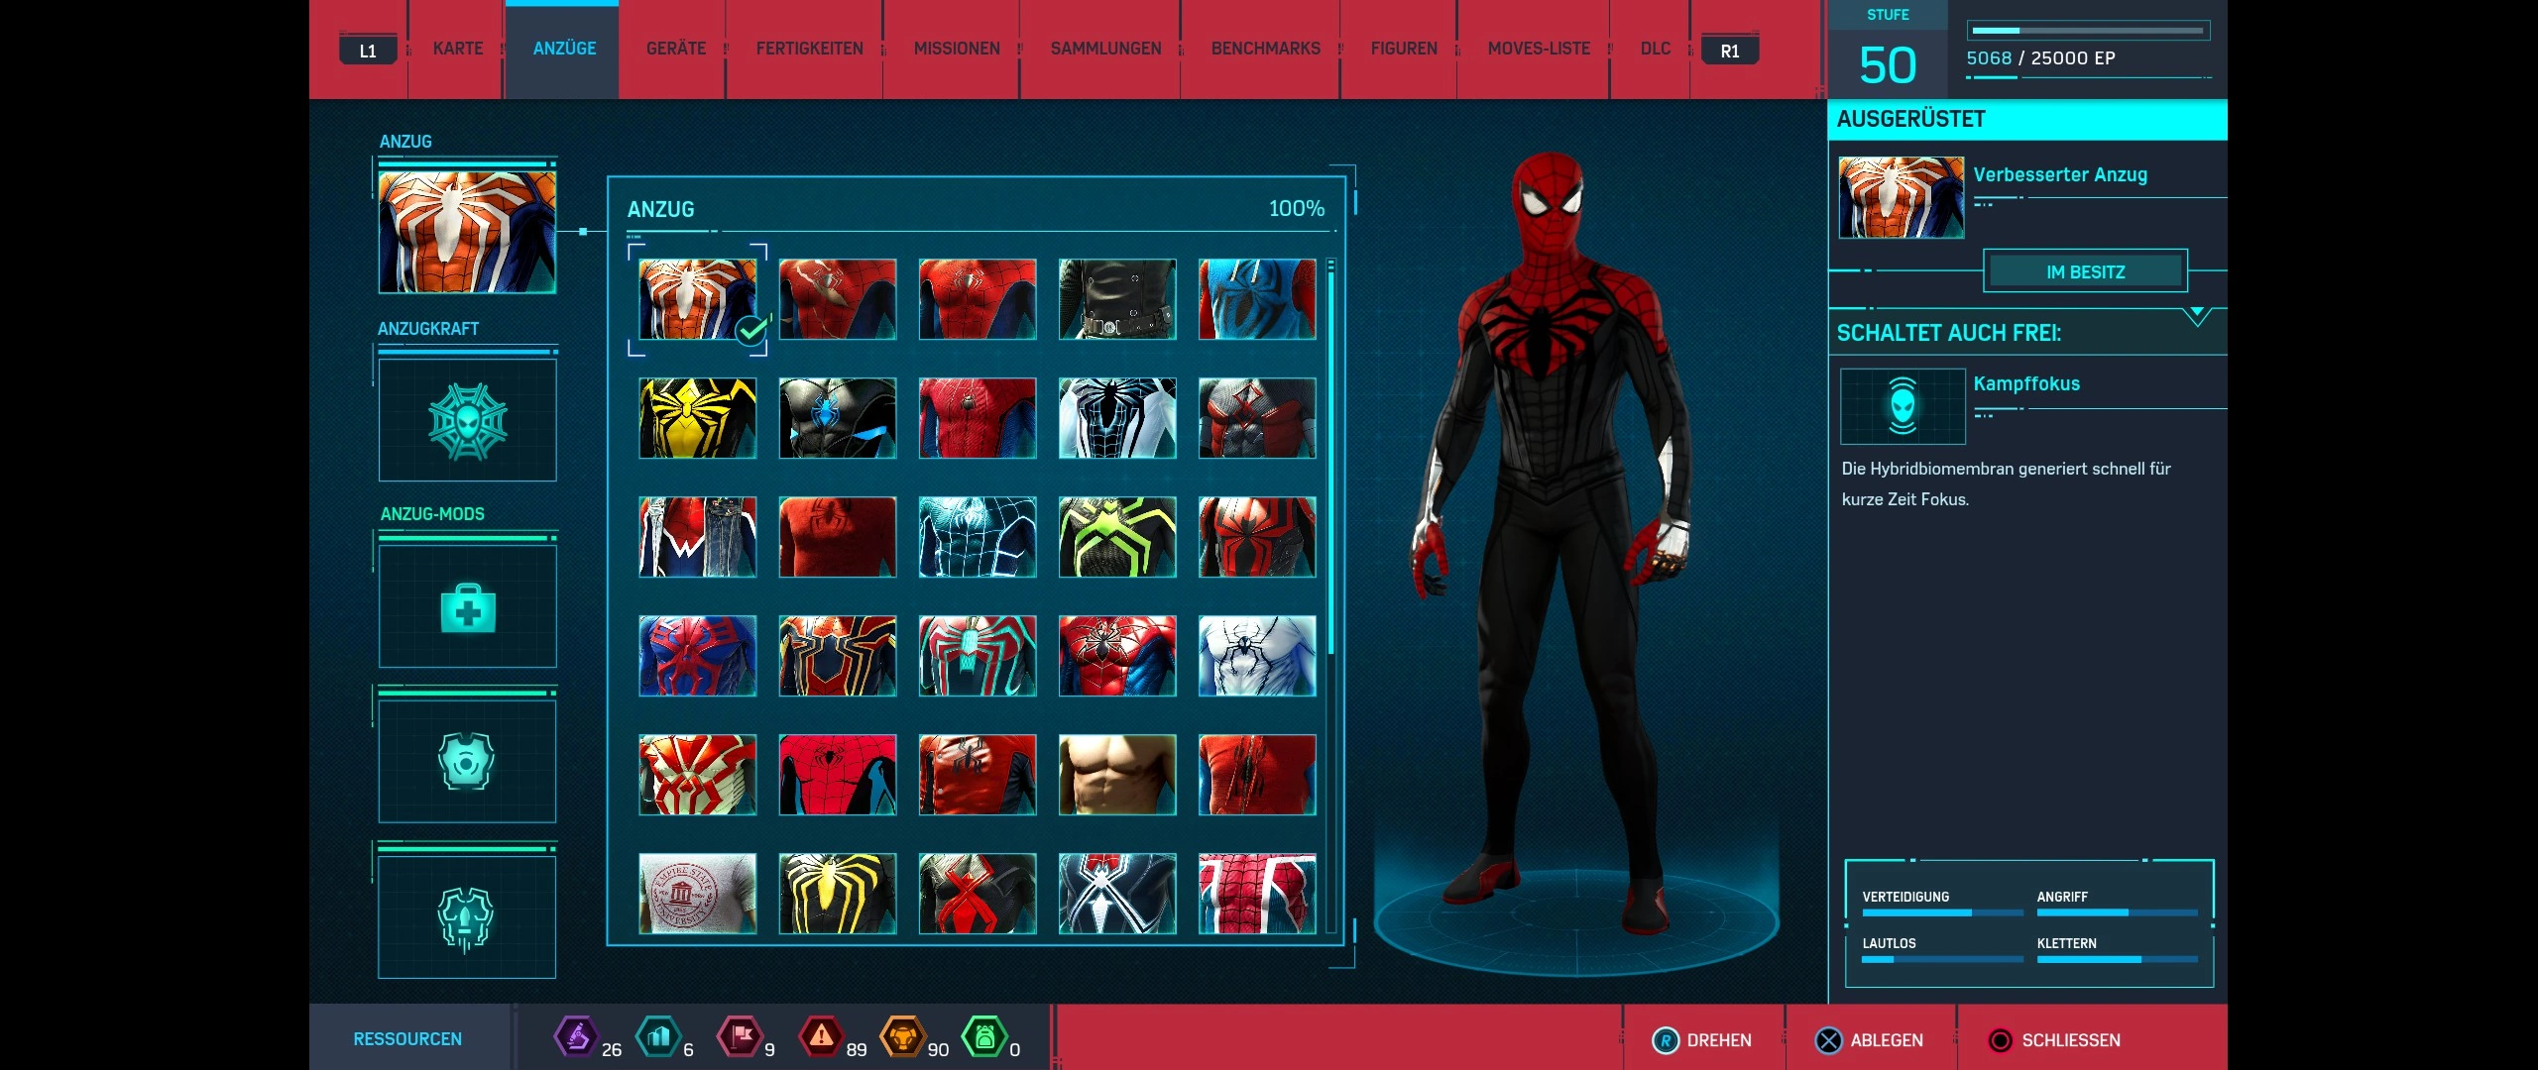Click the X button Ablegen icon
The image size is (2538, 1070).
click(1829, 1040)
